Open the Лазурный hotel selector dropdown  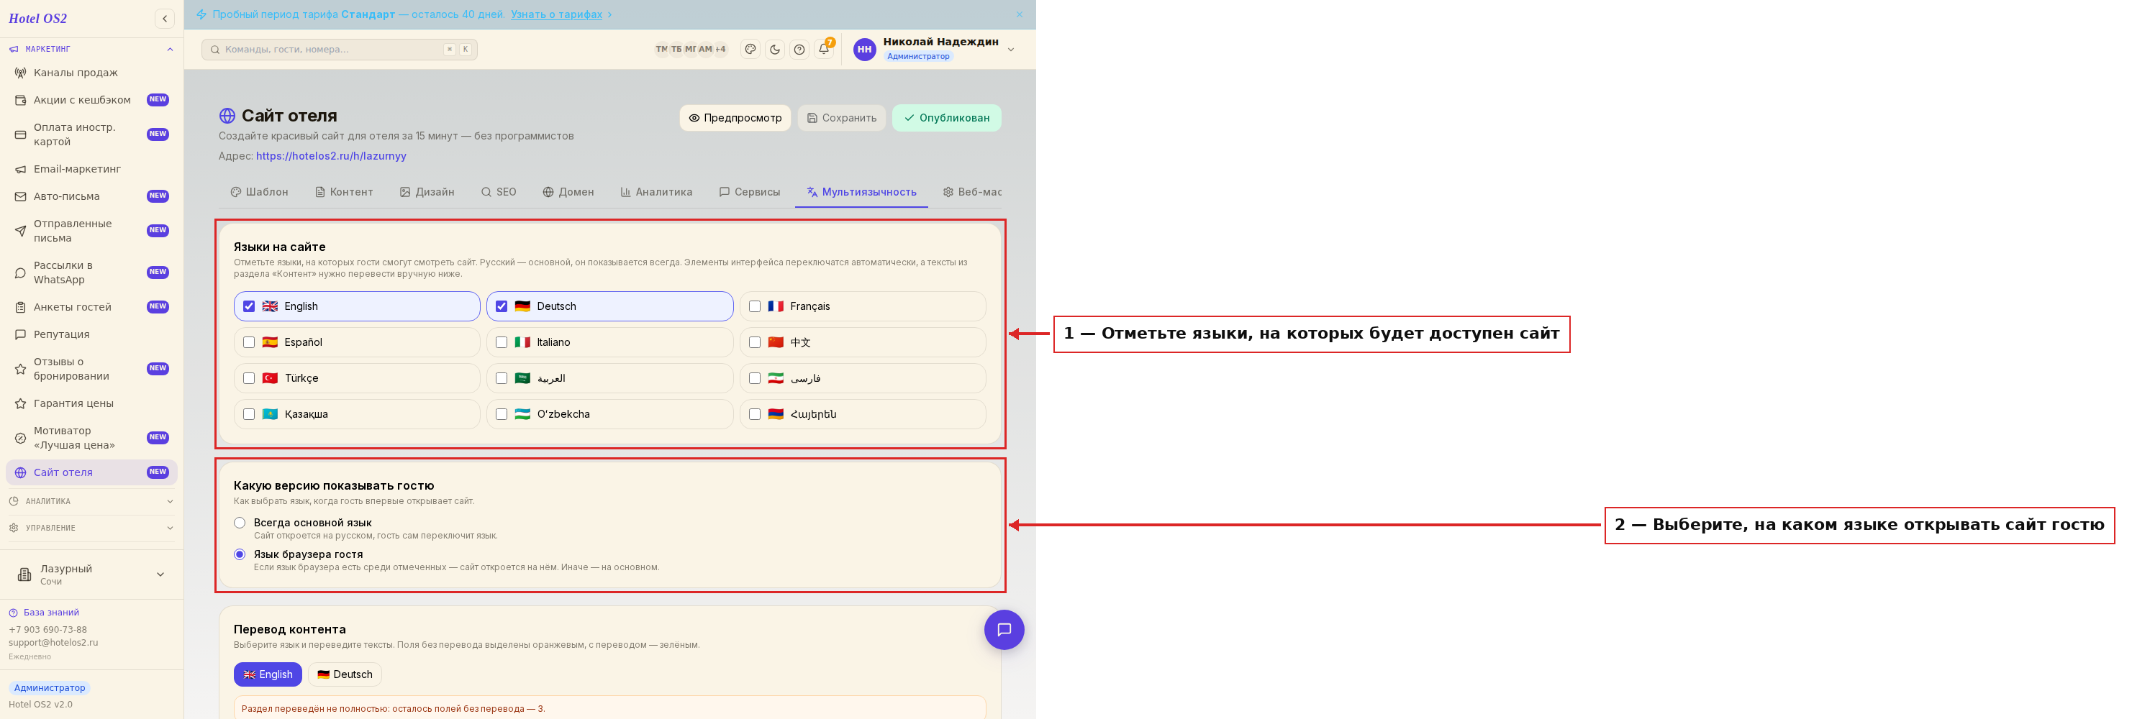(92, 574)
